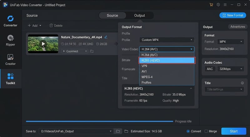
Task: Click the trash icon next to Delete
Action: (x=51, y=25)
